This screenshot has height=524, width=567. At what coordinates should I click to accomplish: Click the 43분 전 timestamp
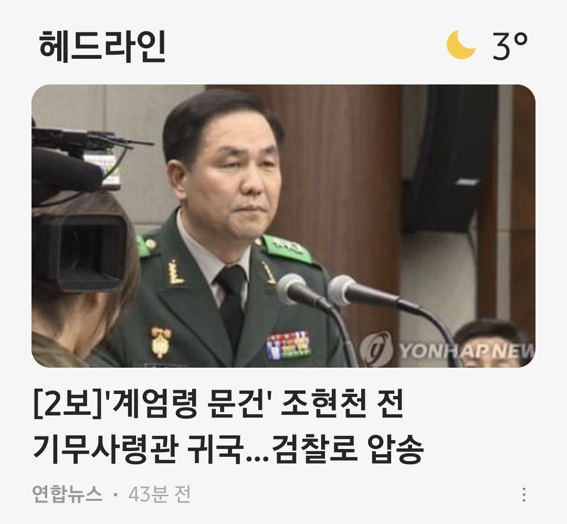(x=160, y=495)
